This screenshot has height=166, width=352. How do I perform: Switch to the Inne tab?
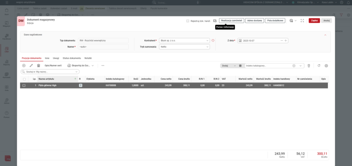pyautogui.click(x=47, y=58)
